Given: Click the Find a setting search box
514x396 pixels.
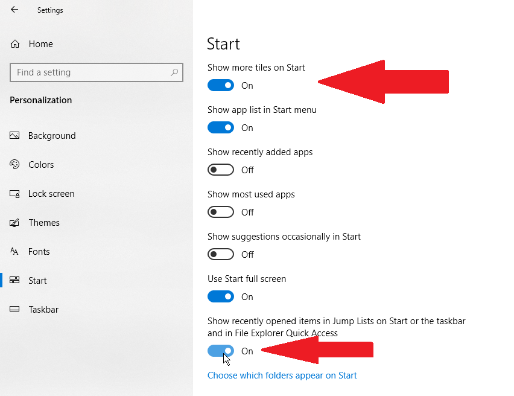Looking at the screenshot, I should (x=97, y=72).
